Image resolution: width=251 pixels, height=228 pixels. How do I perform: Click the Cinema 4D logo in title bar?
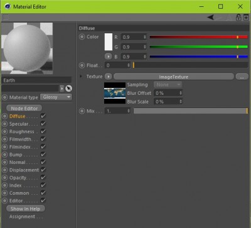coord(8,6)
